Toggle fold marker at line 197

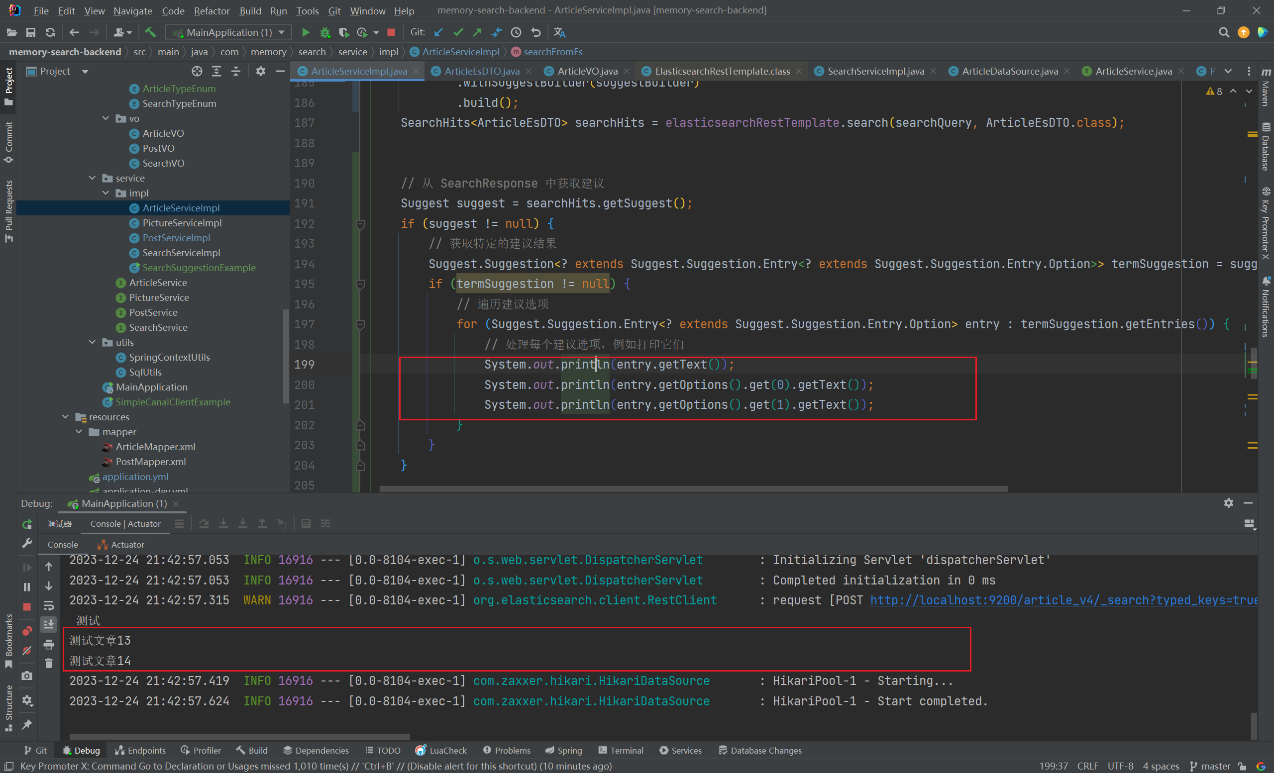tap(361, 325)
